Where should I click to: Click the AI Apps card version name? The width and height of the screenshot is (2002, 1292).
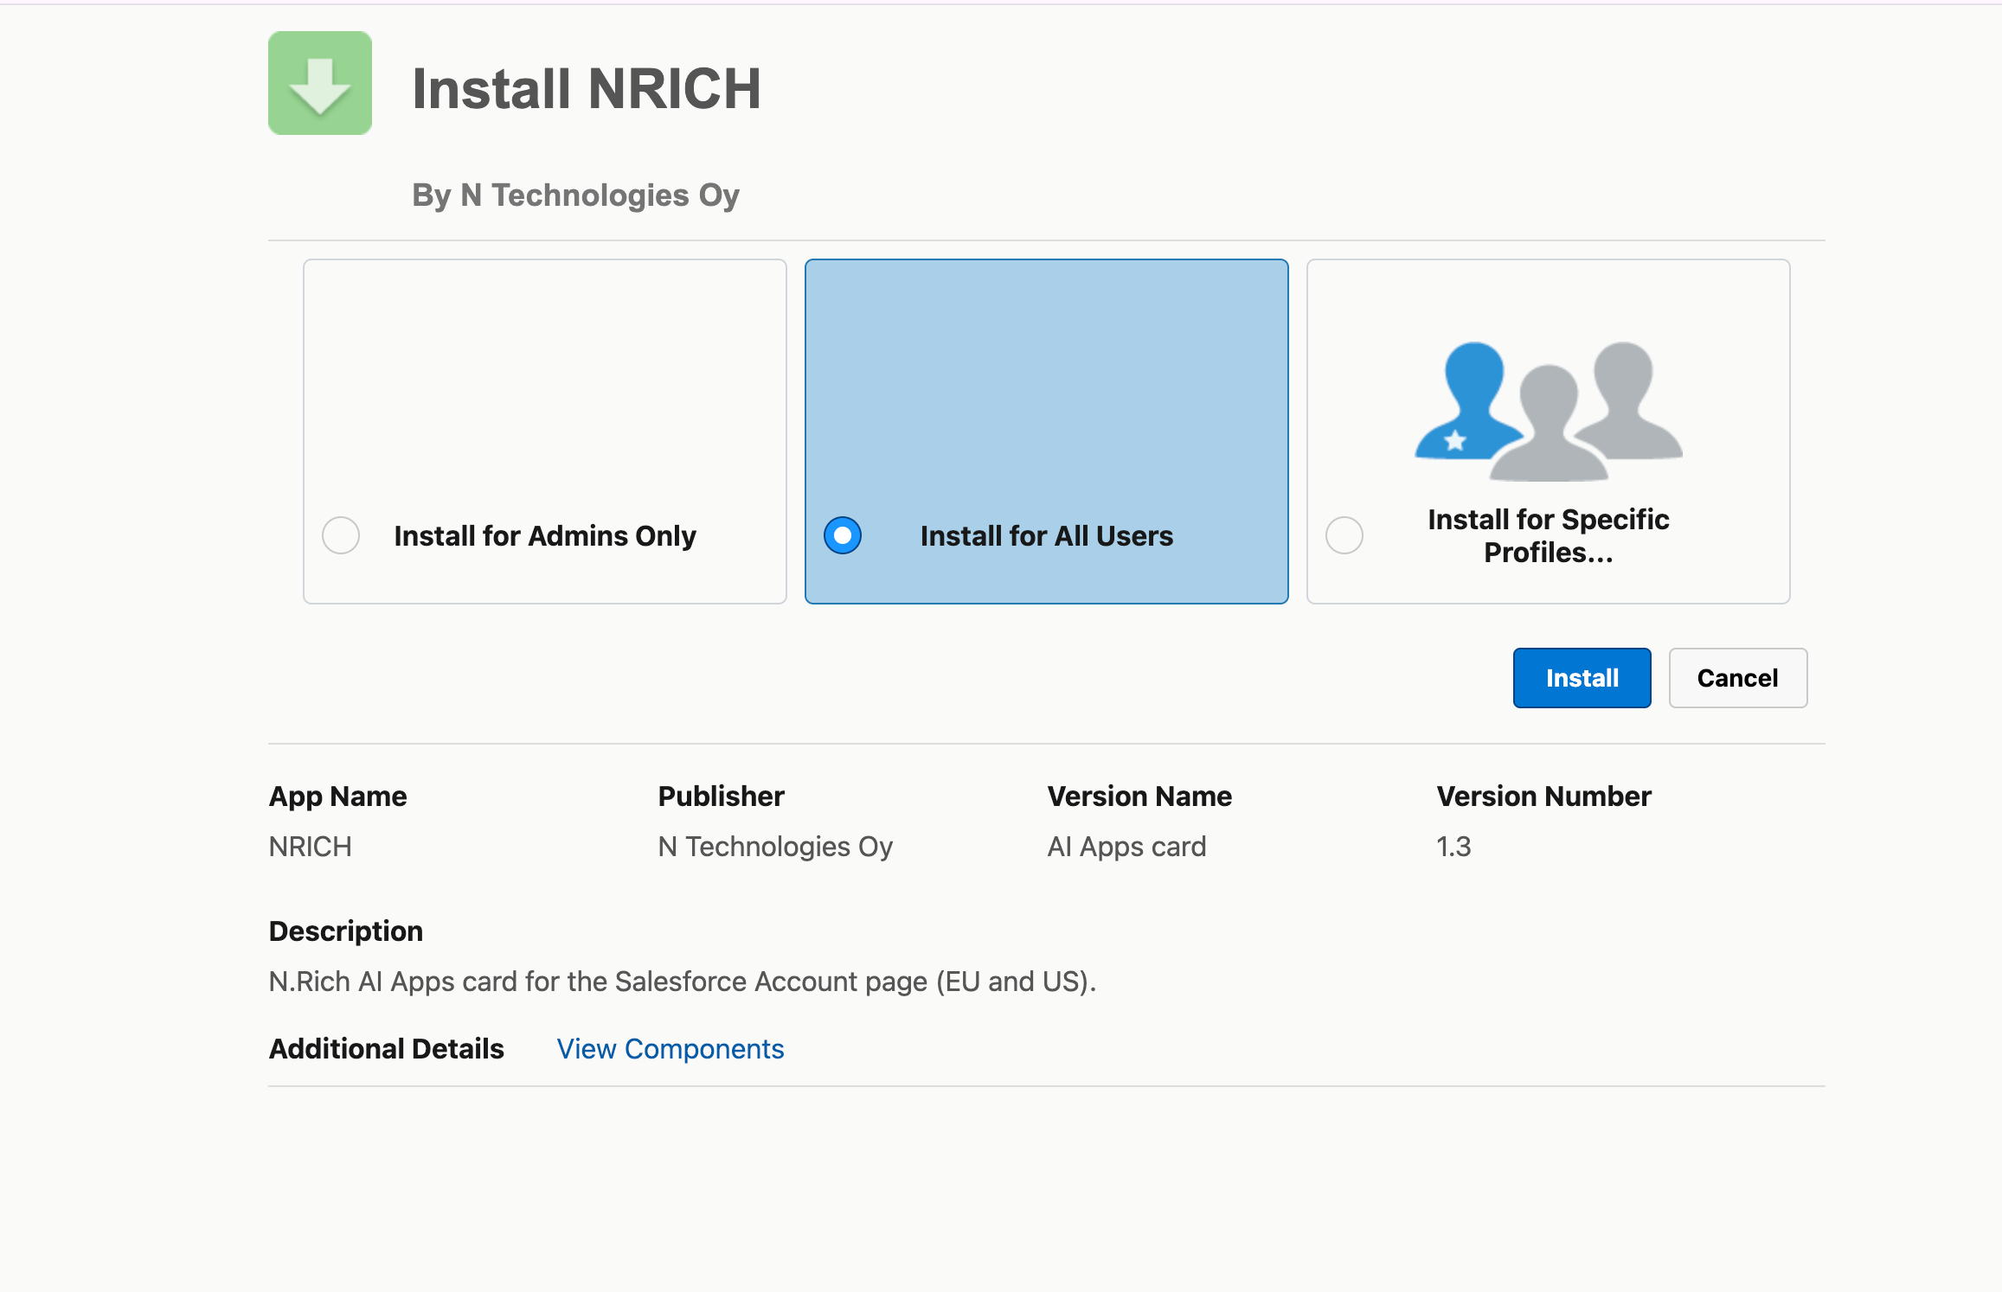(x=1126, y=847)
